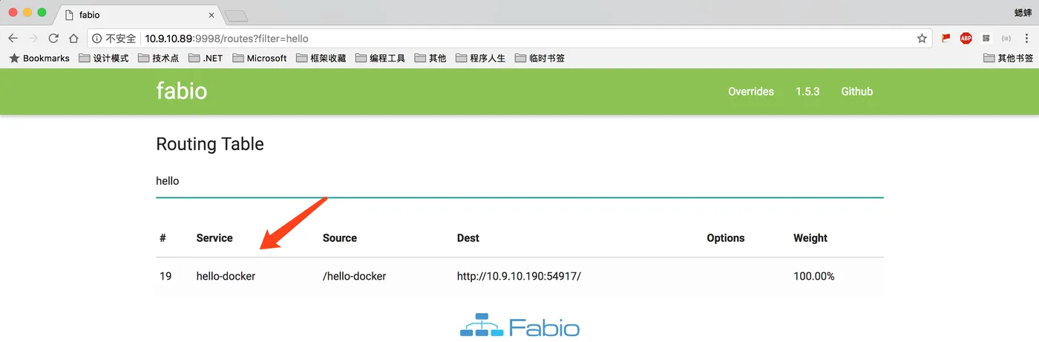Open the QR code extension

[986, 39]
